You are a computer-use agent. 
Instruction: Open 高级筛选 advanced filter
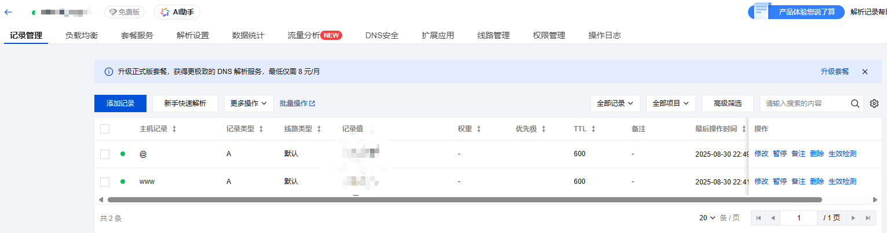click(x=728, y=103)
